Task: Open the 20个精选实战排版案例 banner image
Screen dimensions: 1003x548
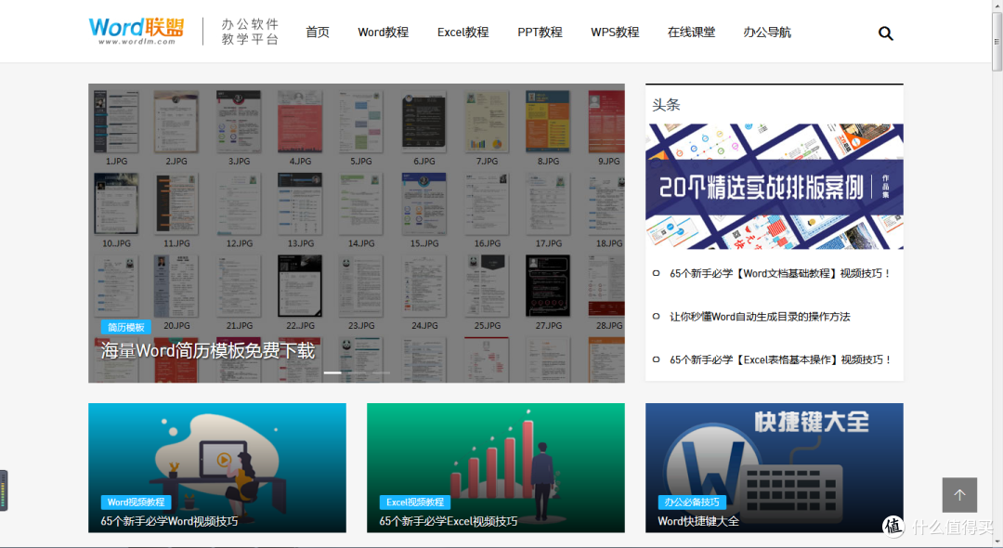Action: tap(774, 186)
